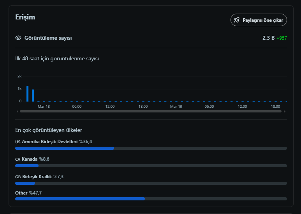Click Birleşik Krallık %7,3 label

coord(39,177)
